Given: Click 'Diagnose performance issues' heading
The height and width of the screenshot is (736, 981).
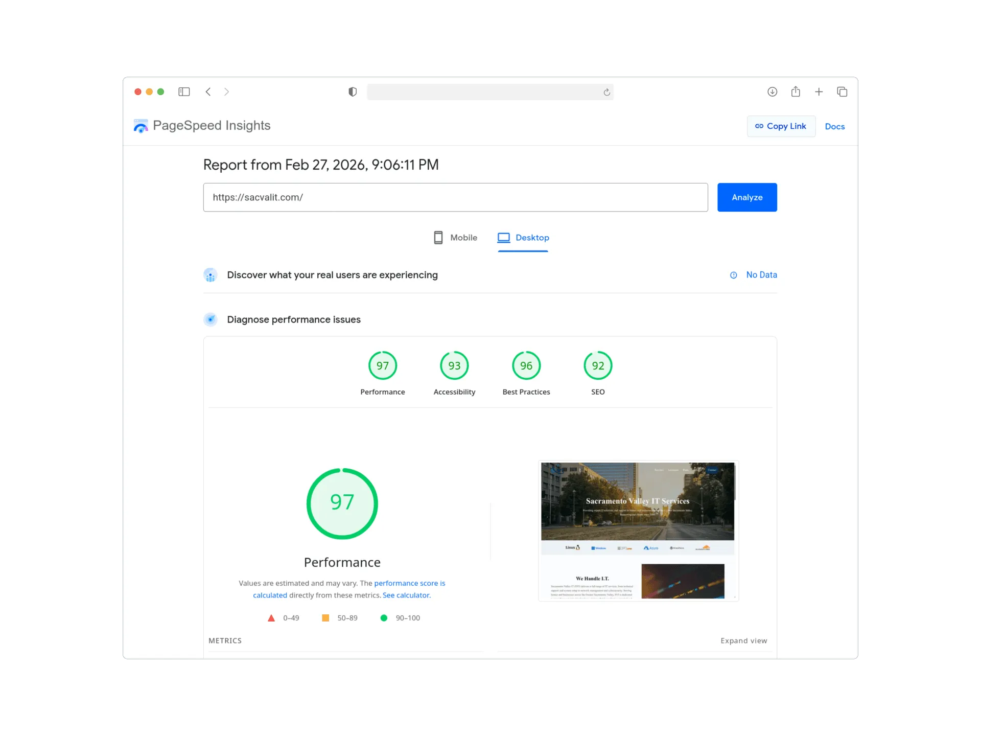Looking at the screenshot, I should (294, 319).
